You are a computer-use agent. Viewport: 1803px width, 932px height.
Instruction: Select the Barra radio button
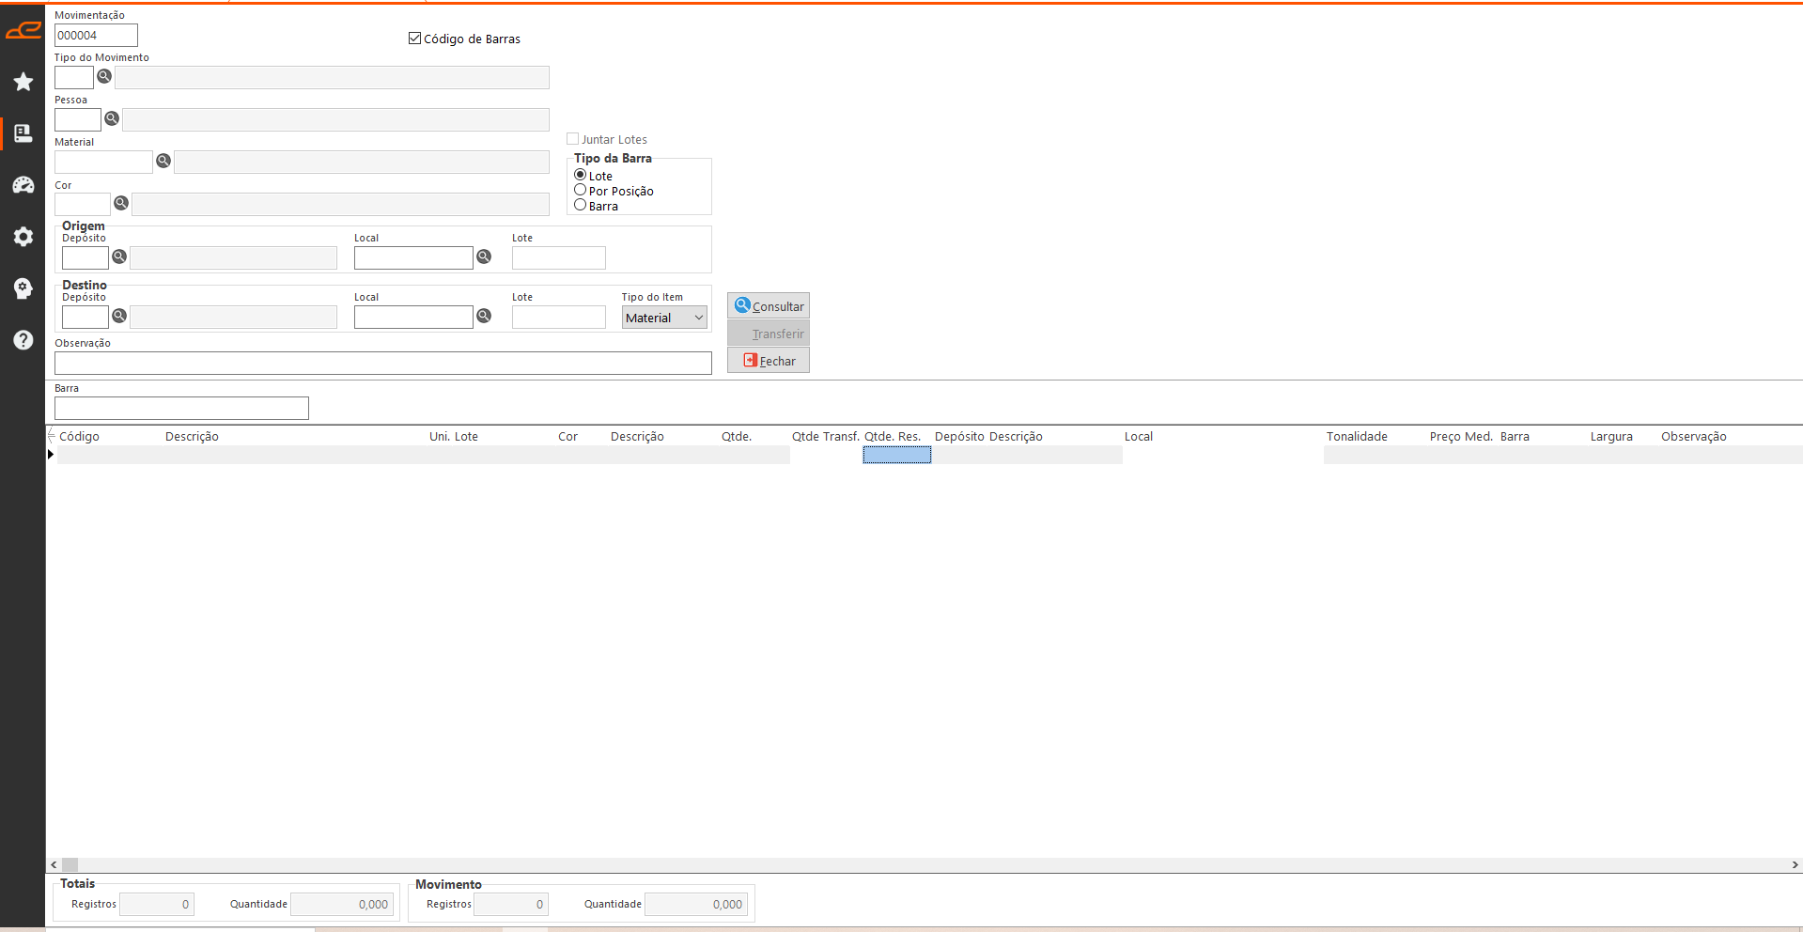pyautogui.click(x=581, y=205)
